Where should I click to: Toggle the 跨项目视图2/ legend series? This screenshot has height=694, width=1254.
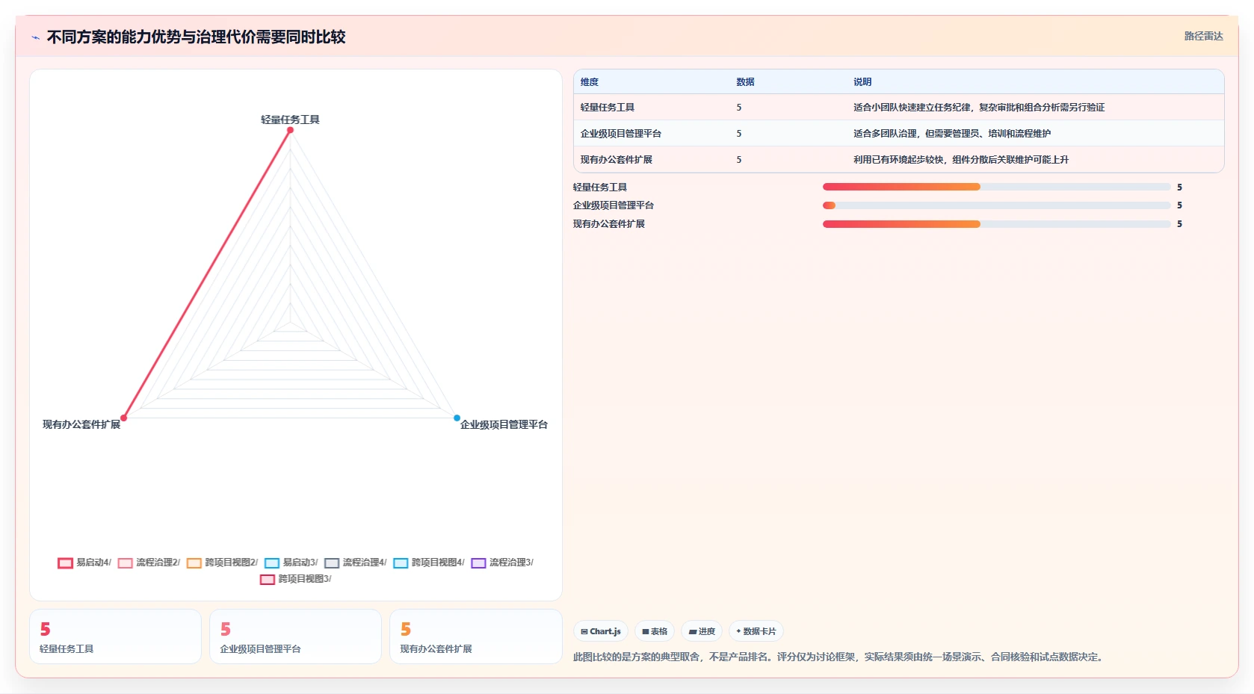[x=222, y=563]
